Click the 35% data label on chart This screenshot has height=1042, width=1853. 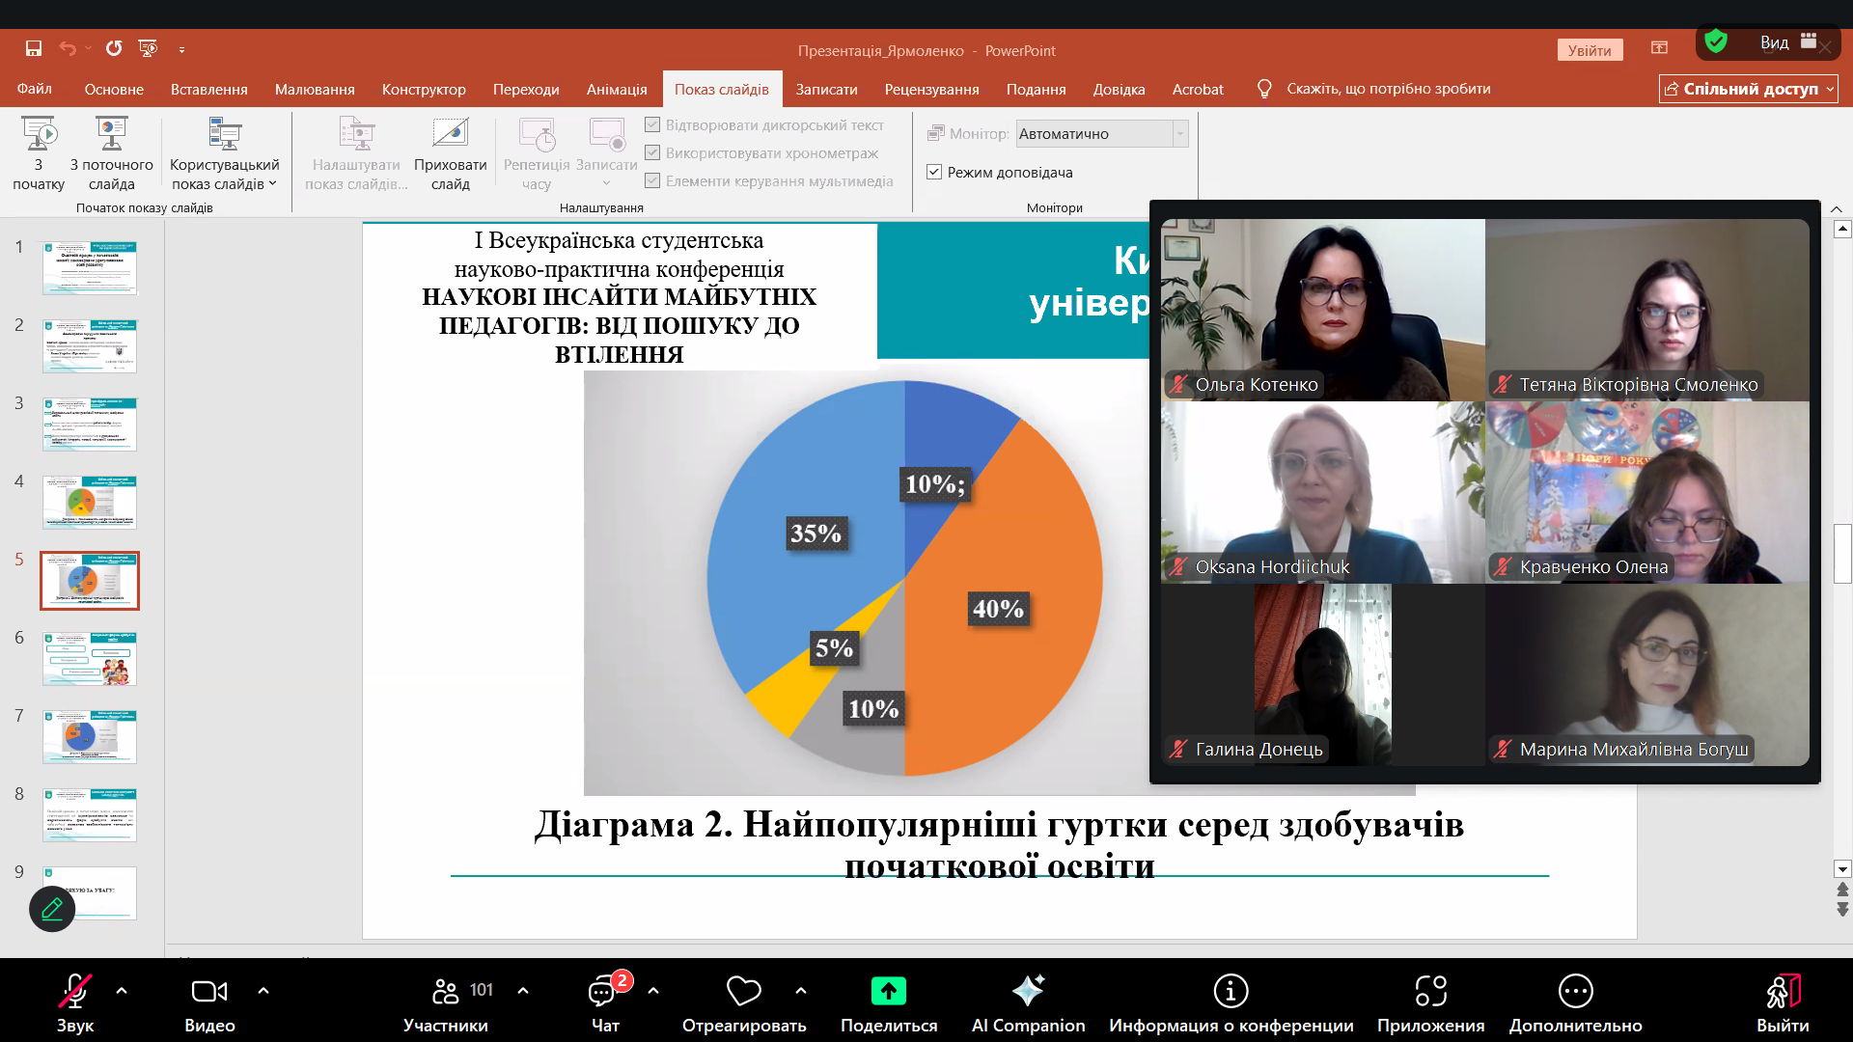tap(816, 534)
